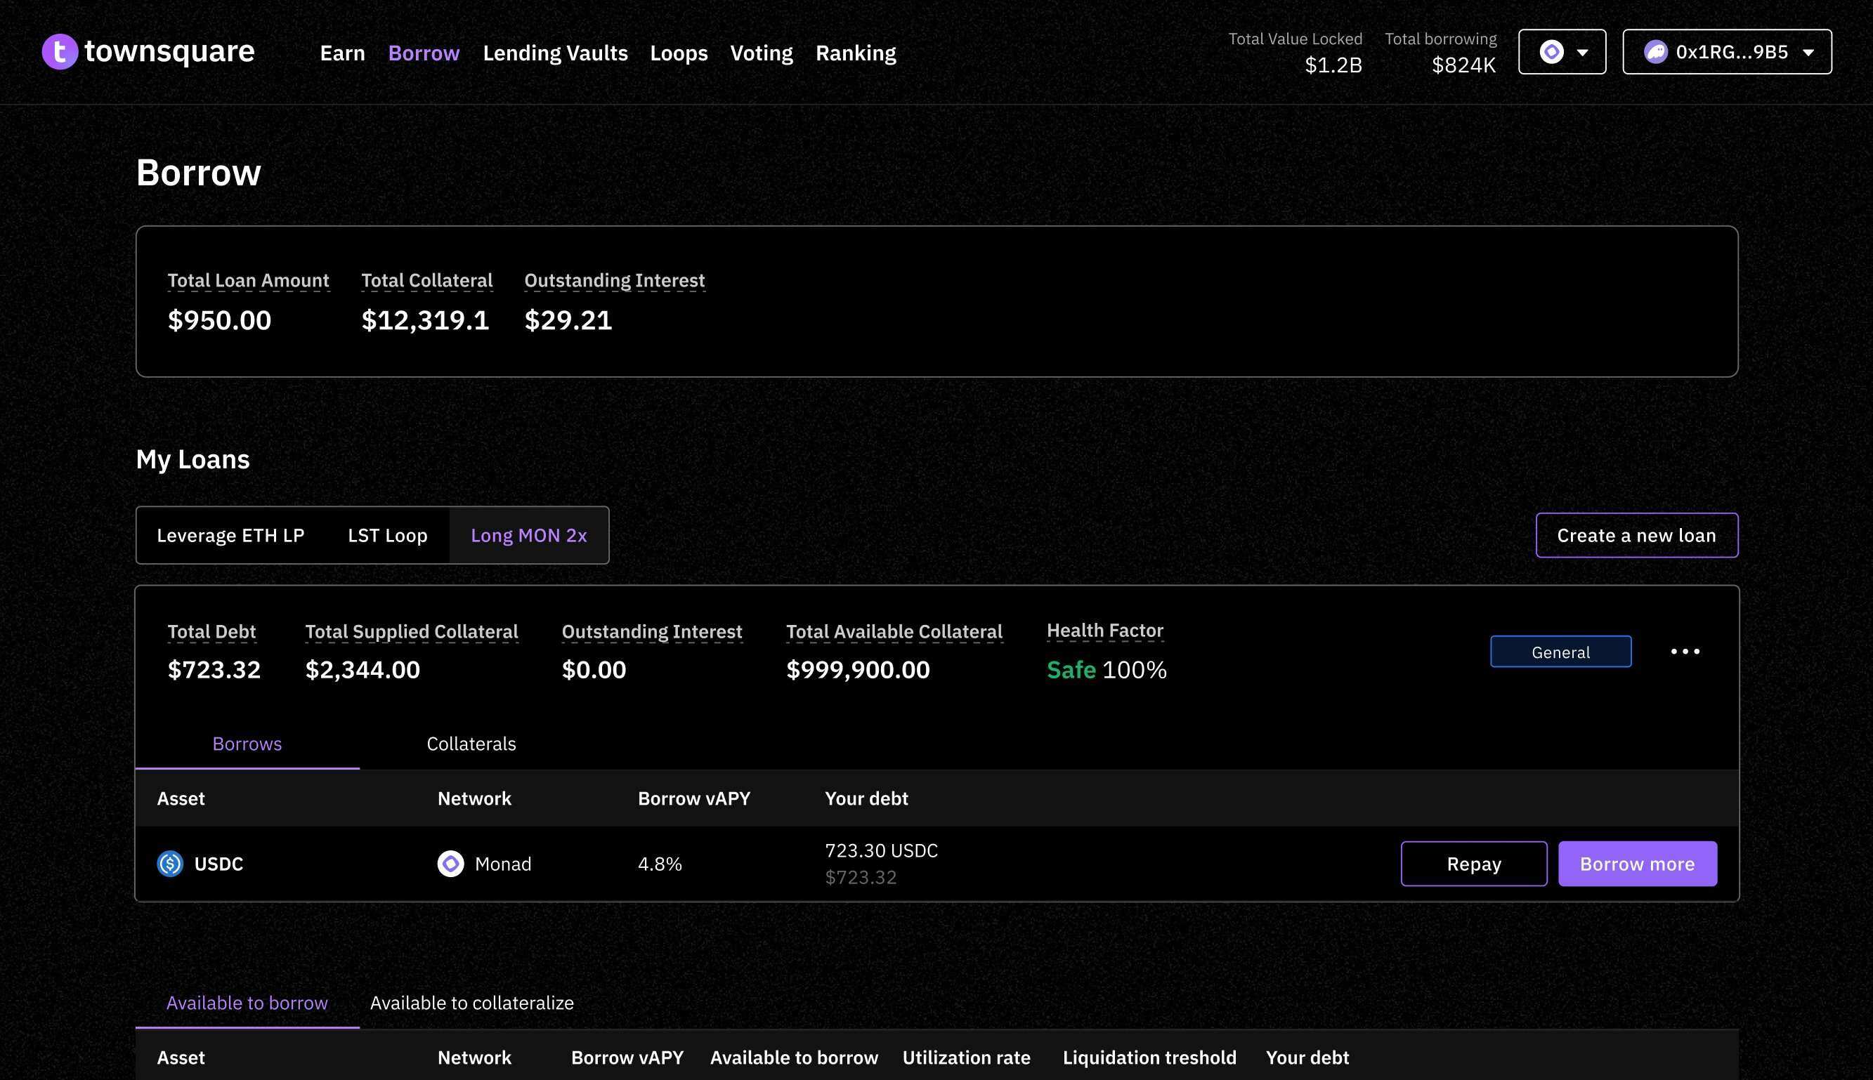Click the townsquare logo icon

(62, 51)
